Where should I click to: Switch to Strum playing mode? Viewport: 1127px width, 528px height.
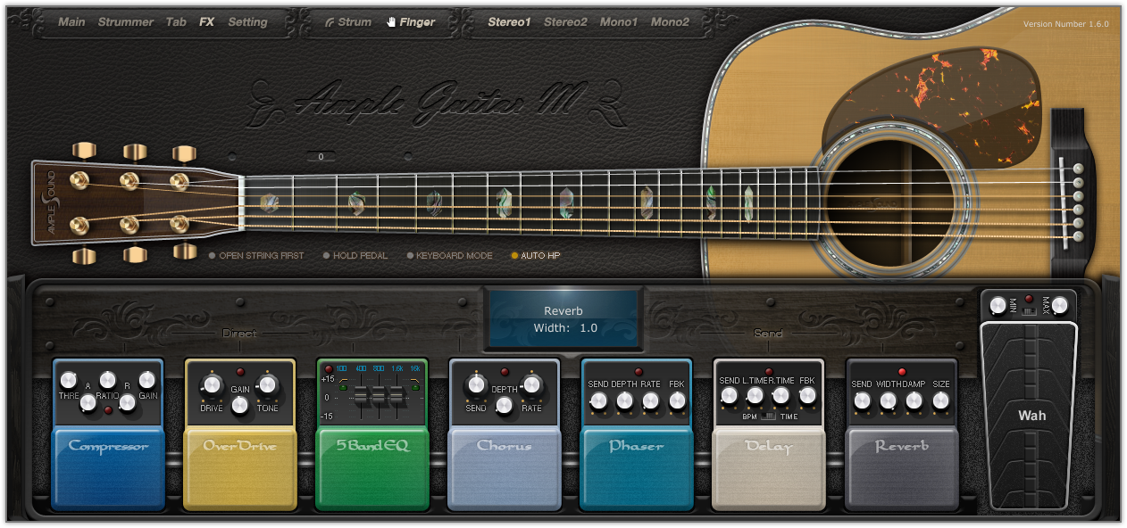[348, 22]
